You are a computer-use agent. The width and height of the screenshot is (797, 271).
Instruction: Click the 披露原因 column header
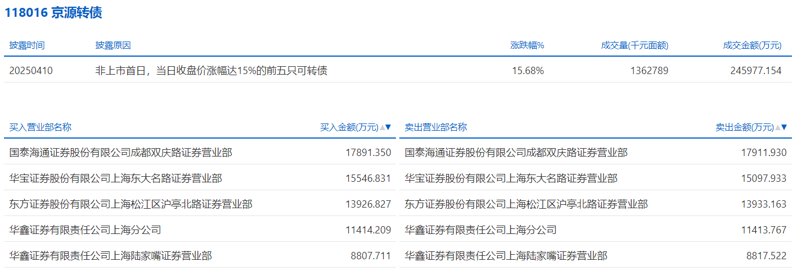click(113, 45)
